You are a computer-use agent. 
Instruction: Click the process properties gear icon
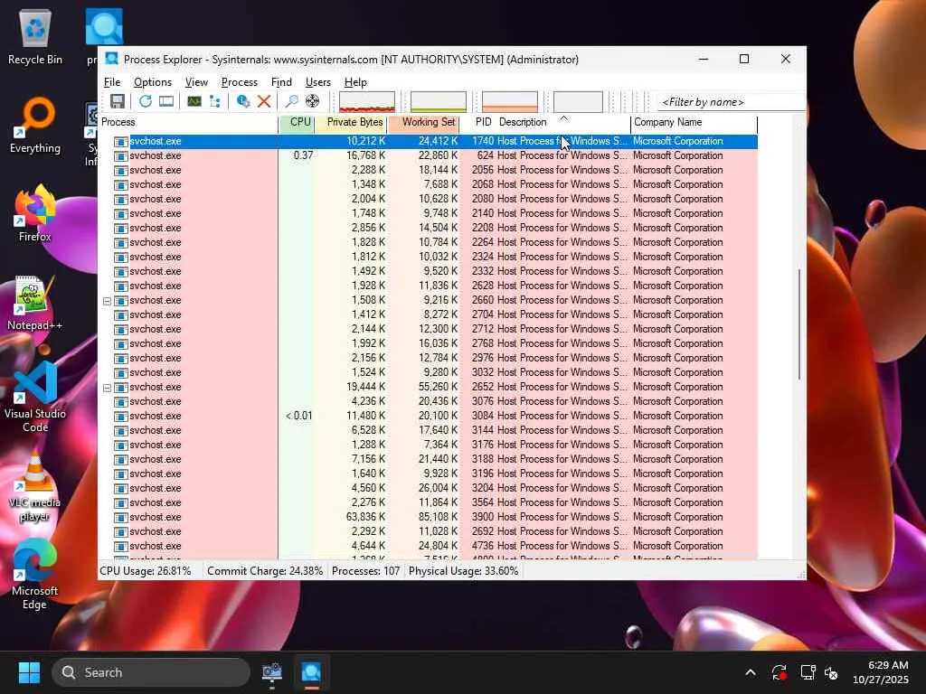pyautogui.click(x=242, y=101)
